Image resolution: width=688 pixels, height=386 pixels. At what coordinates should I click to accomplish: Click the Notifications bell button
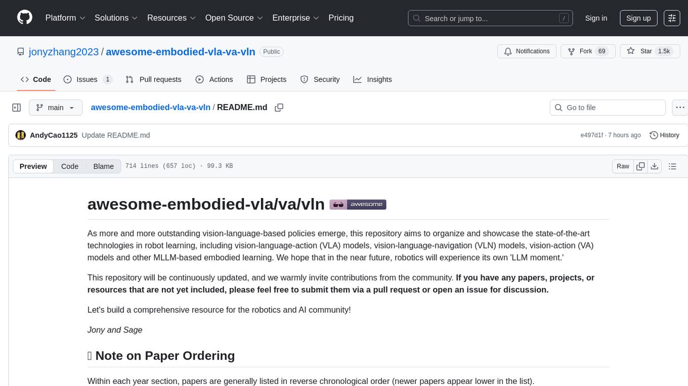click(527, 52)
